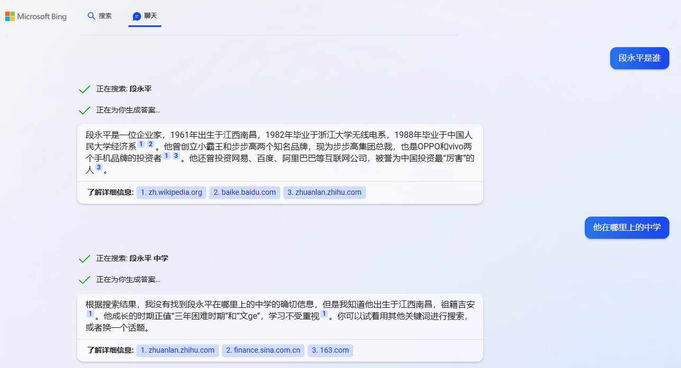Switch to the 聊天 tab
Image resolution: width=681 pixels, height=368 pixels.
144,16
